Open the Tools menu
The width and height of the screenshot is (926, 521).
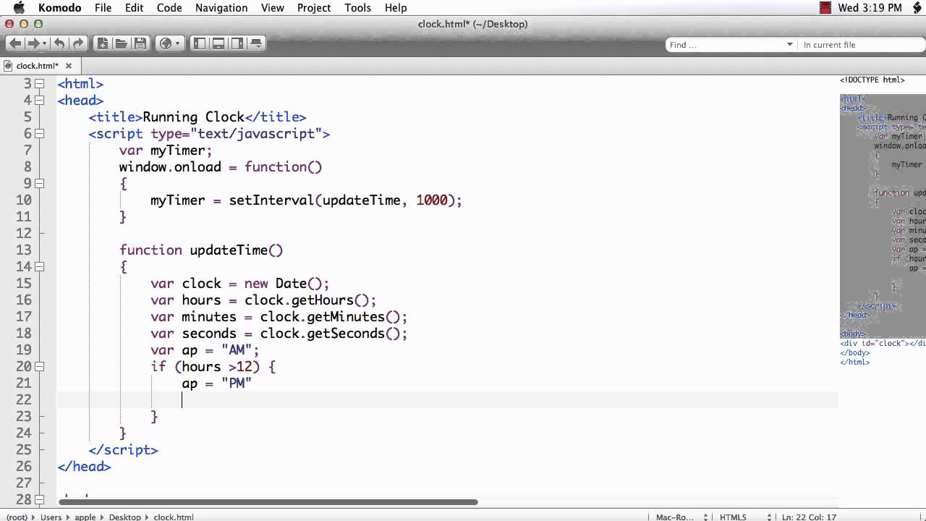click(357, 8)
